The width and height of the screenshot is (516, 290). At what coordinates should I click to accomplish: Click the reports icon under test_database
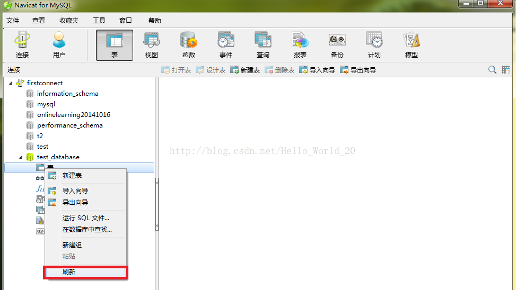click(x=40, y=220)
